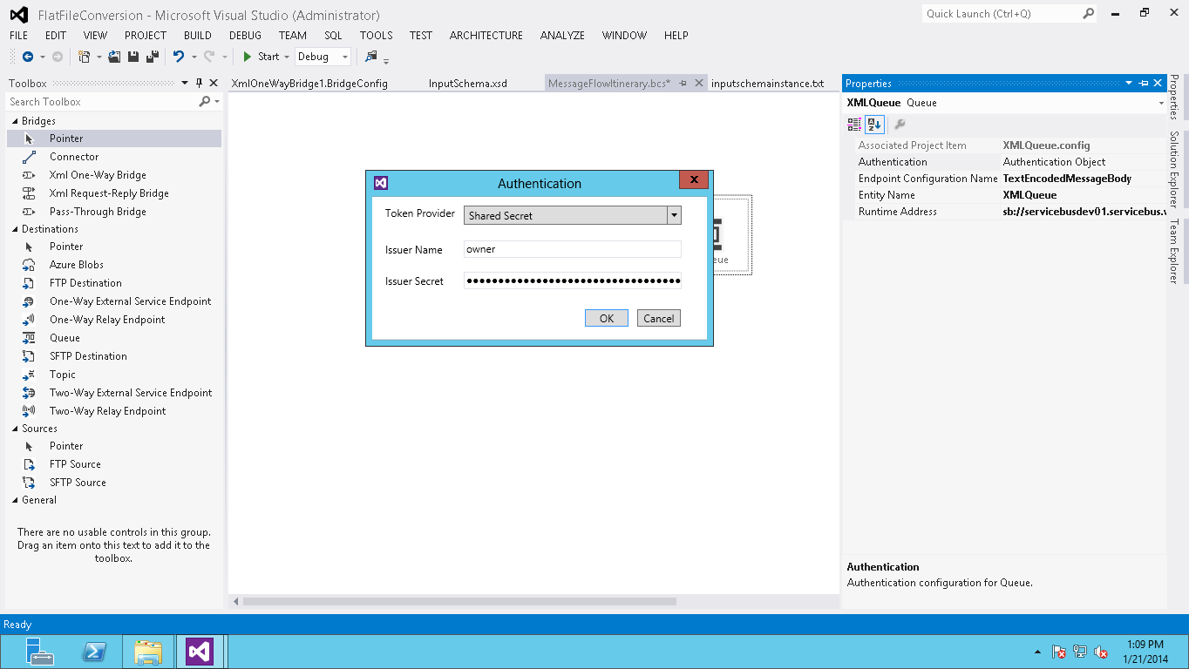The height and width of the screenshot is (669, 1189).
Task: Open File Explorer from the taskbar
Action: [x=148, y=652]
